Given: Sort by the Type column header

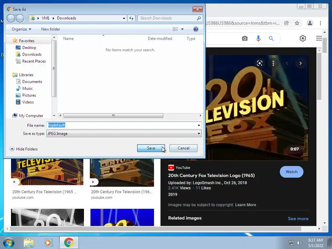Looking at the screenshot, I should click(x=191, y=39).
